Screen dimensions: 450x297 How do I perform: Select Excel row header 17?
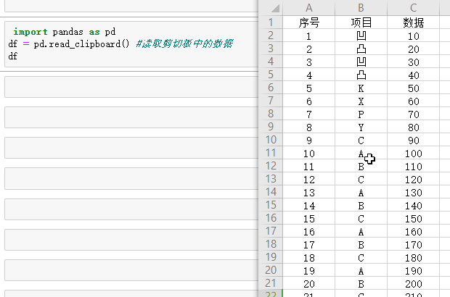[x=271, y=231]
